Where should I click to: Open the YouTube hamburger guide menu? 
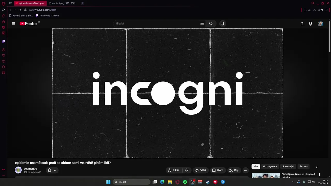(13, 24)
